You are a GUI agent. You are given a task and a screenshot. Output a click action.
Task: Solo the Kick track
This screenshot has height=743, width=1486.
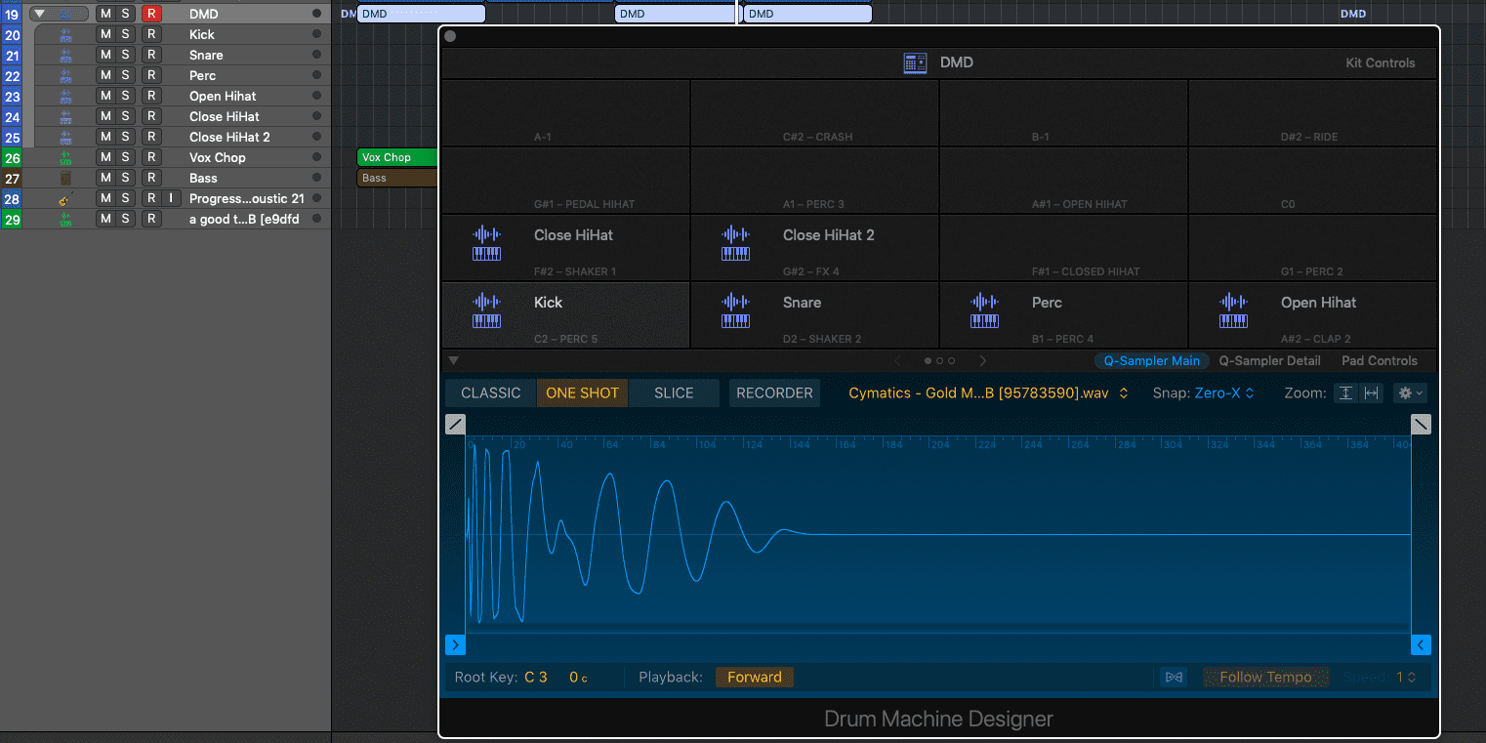(125, 34)
